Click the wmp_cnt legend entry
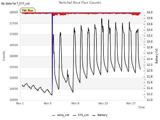 [x=60, y=115]
